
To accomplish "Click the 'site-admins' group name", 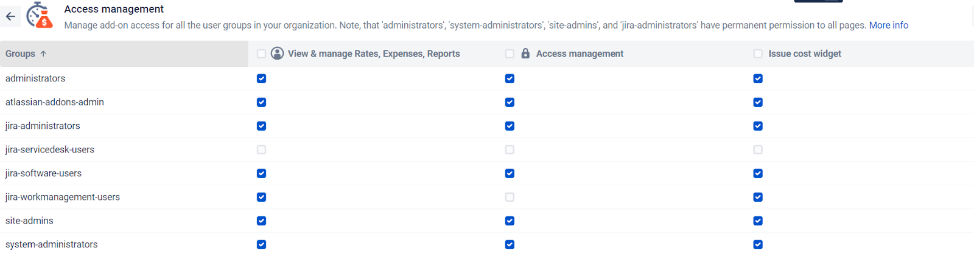I will click(29, 221).
